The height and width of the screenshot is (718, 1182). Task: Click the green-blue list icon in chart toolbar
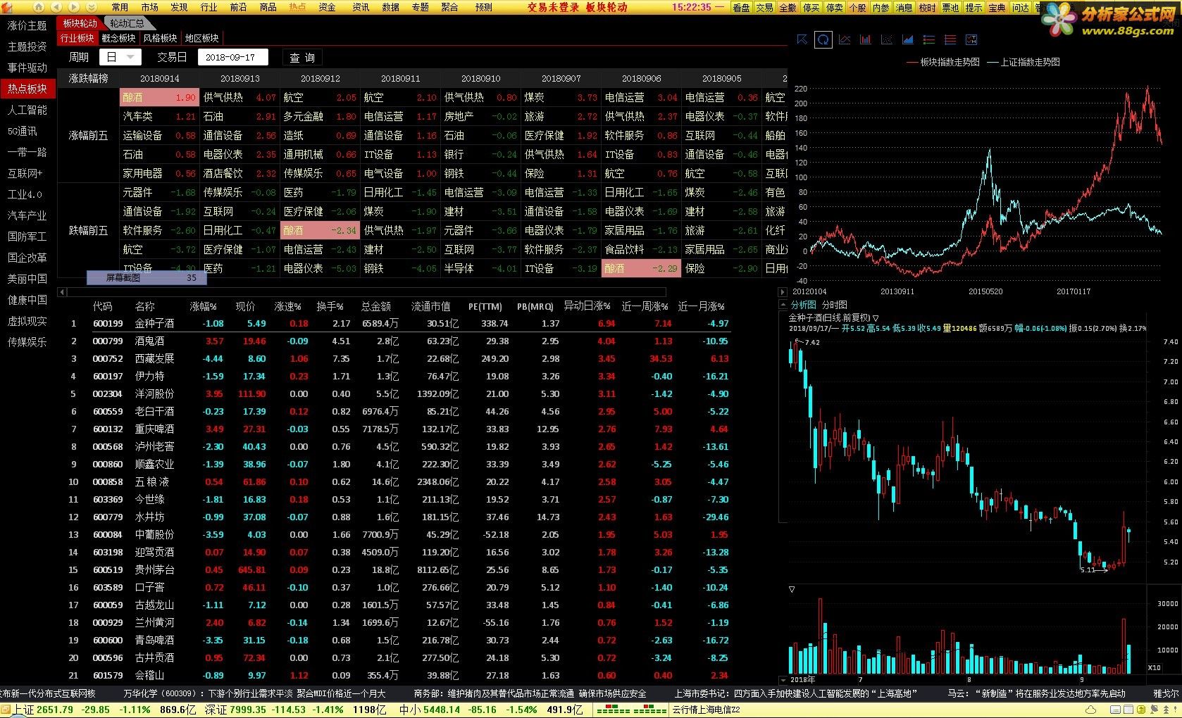928,40
